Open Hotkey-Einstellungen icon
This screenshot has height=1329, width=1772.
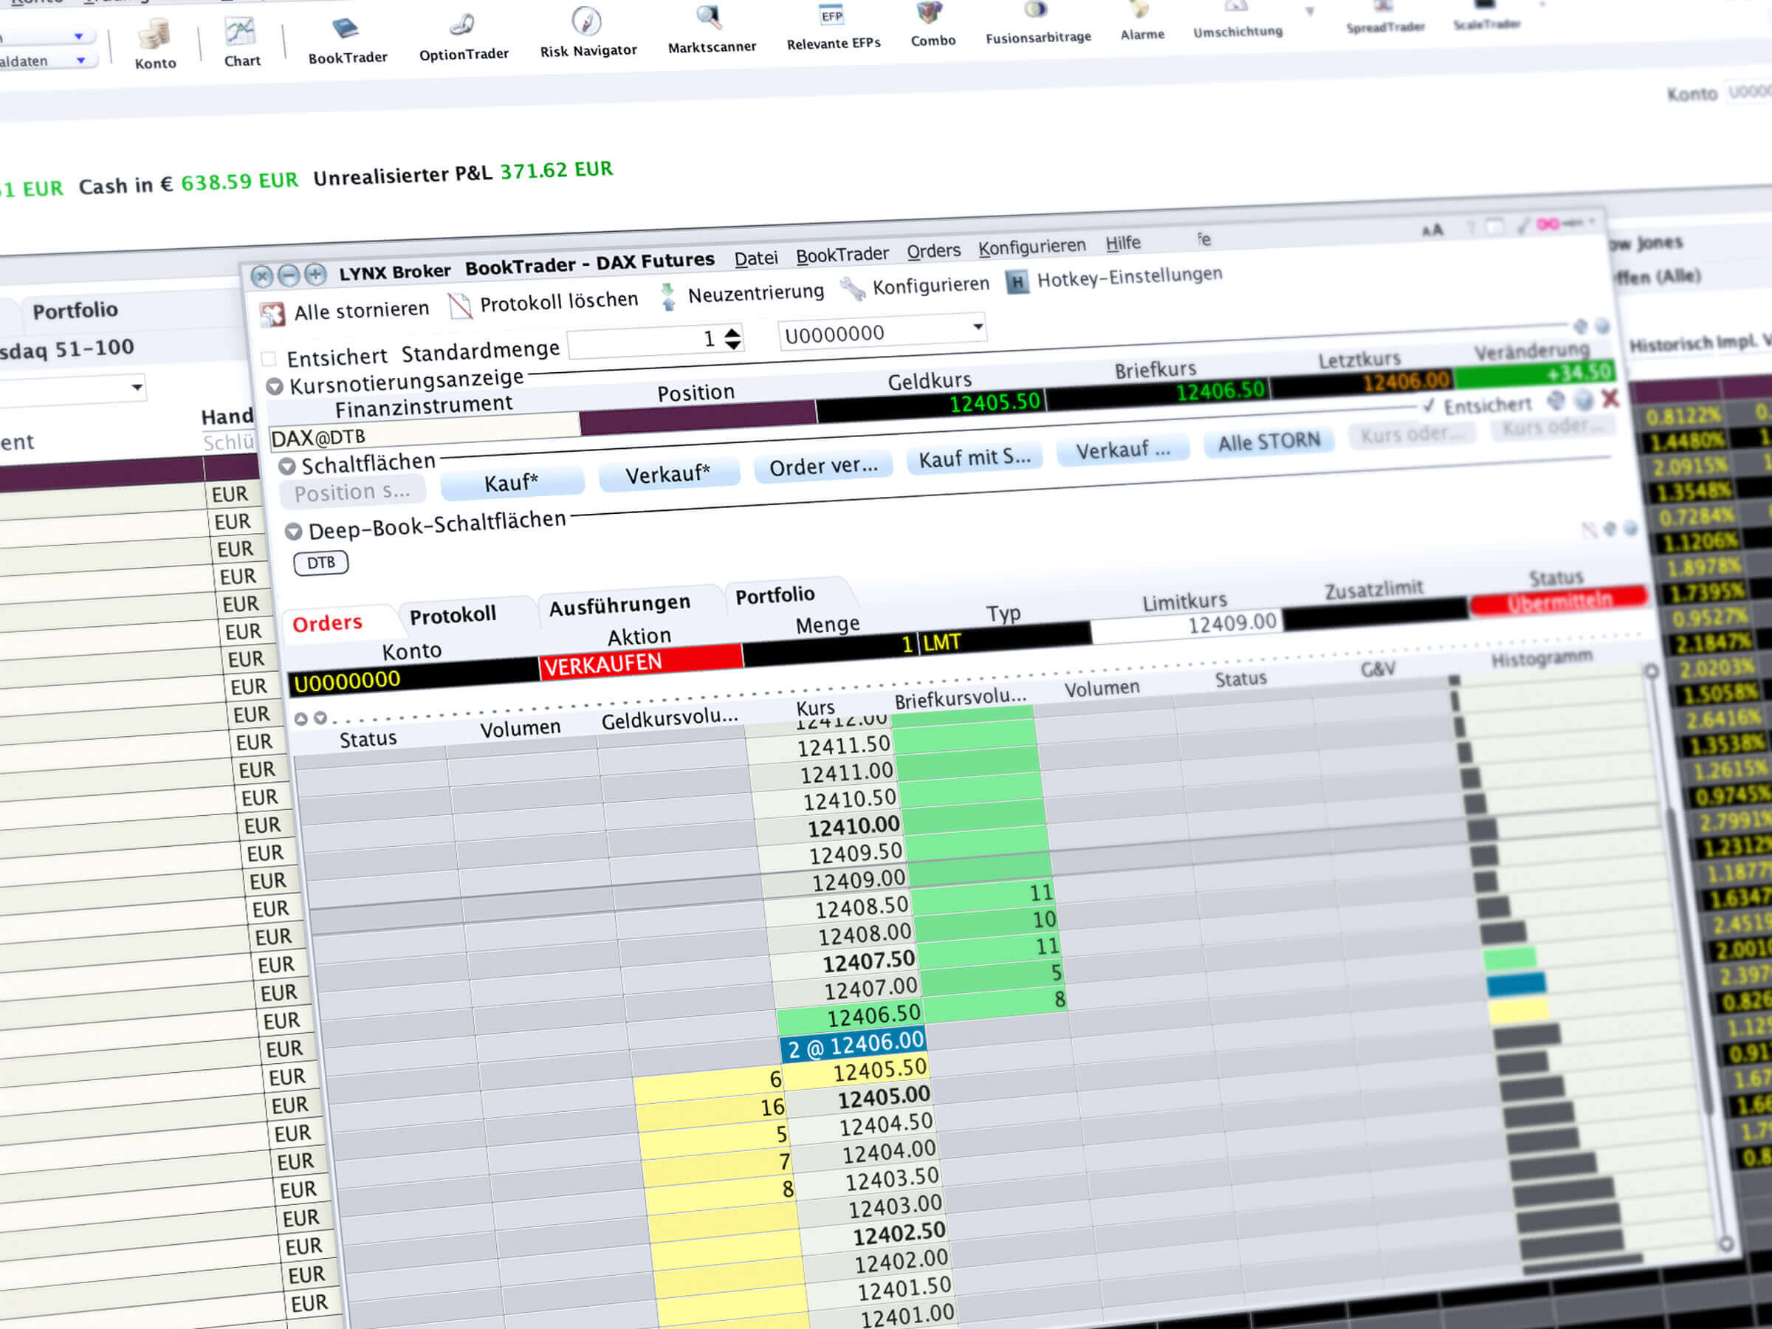1017,282
